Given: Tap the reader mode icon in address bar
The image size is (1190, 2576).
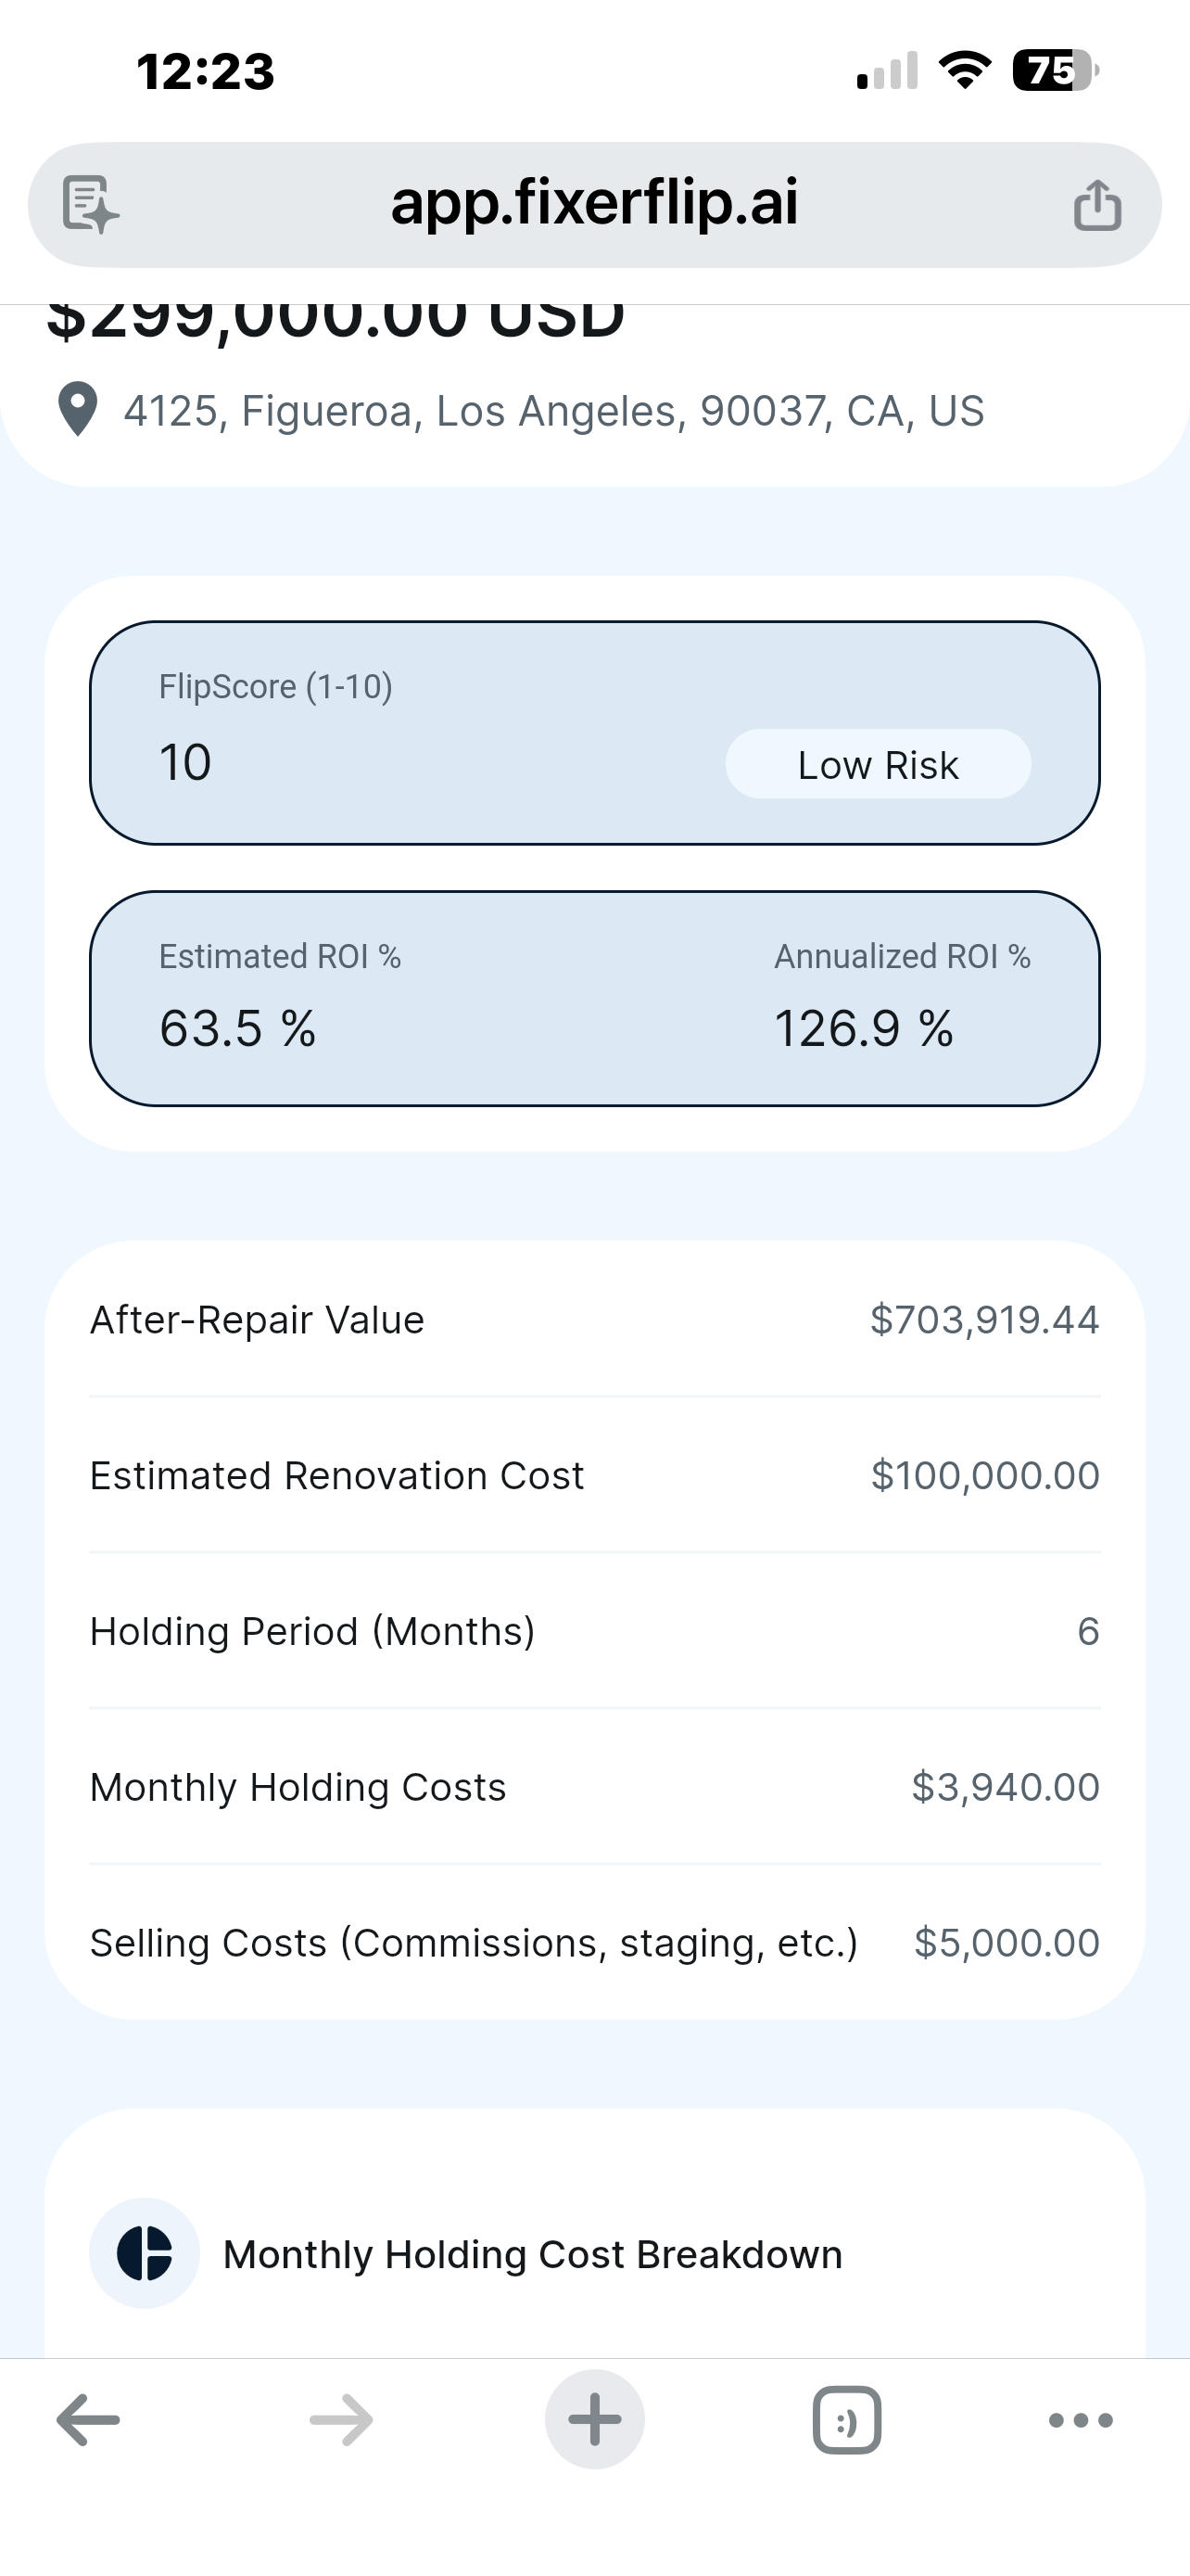Looking at the screenshot, I should 90,204.
